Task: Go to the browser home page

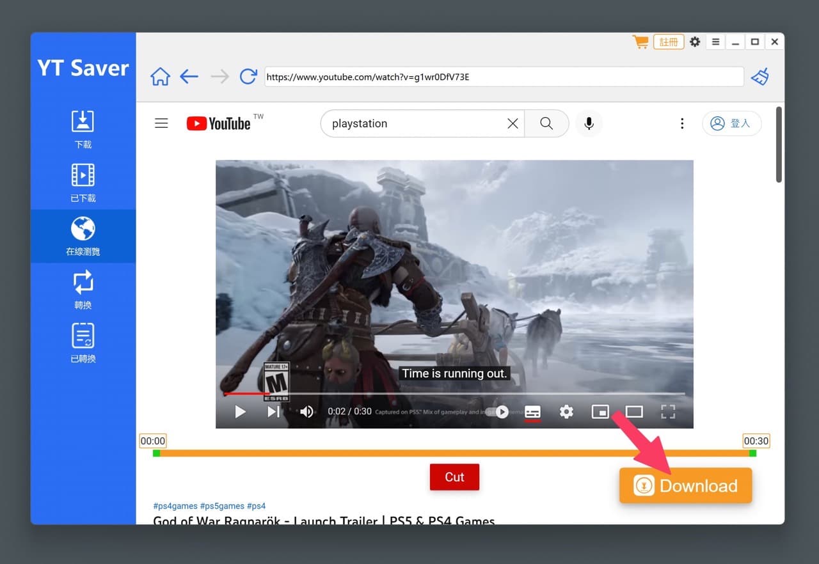Action: (x=160, y=77)
